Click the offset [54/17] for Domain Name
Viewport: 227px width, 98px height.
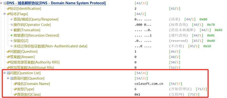tap(176, 84)
